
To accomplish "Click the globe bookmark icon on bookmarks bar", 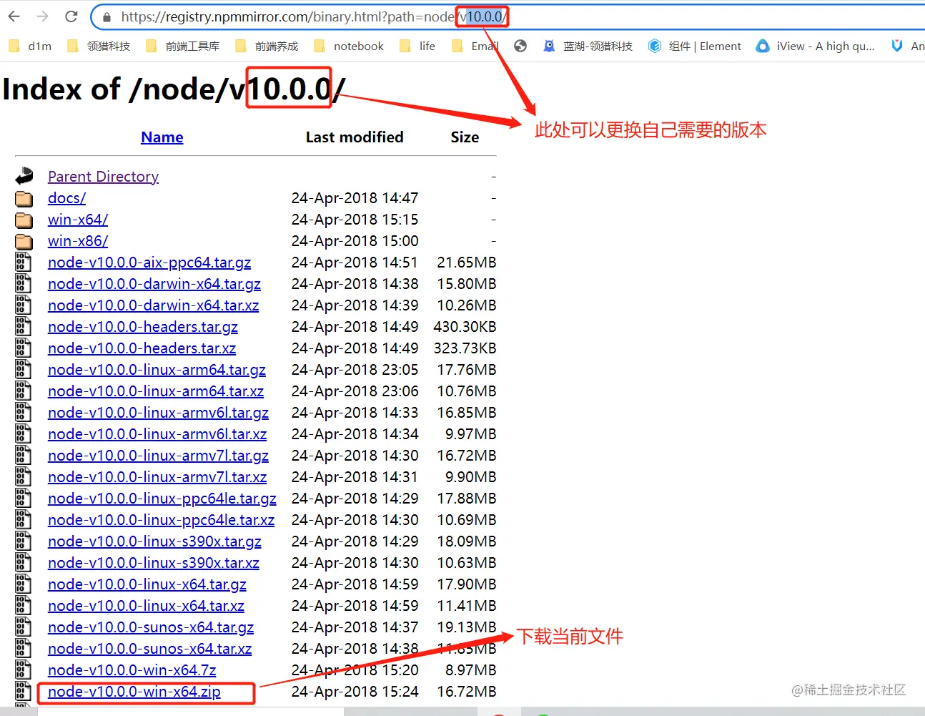I will [520, 46].
